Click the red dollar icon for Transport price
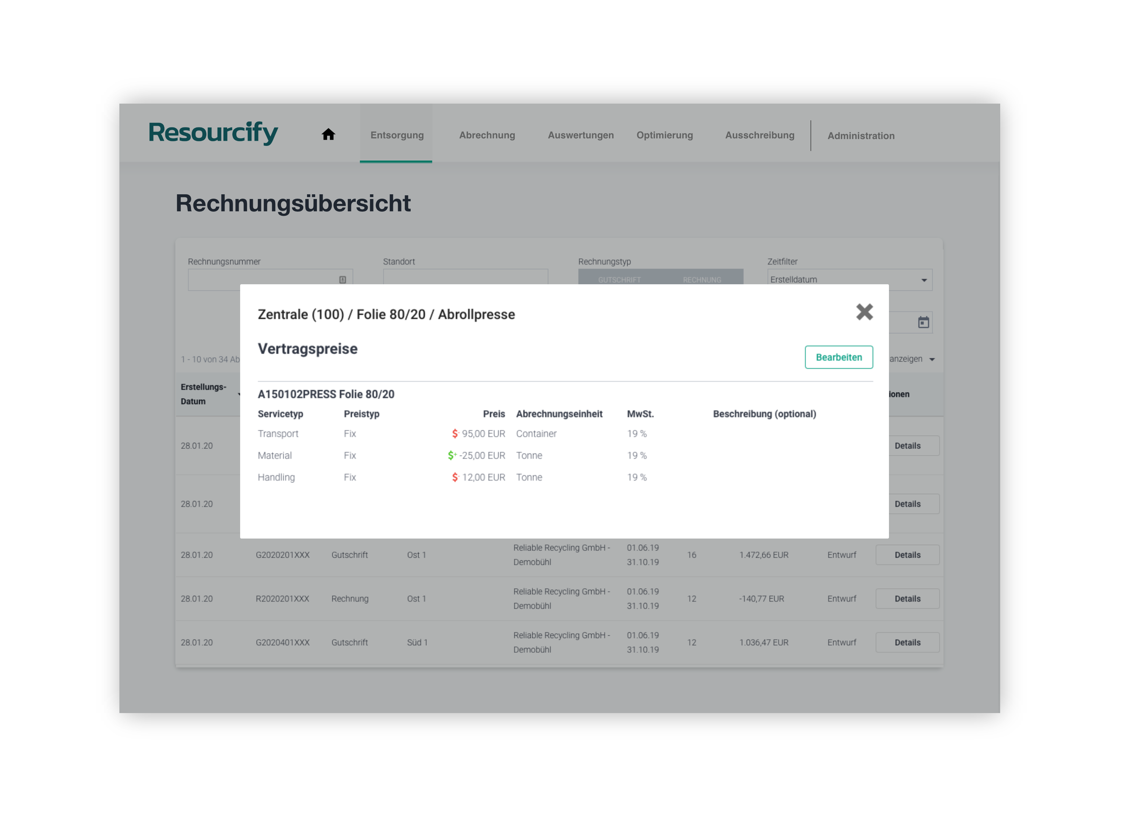Viewport: 1125px width, 816px height. tap(455, 434)
